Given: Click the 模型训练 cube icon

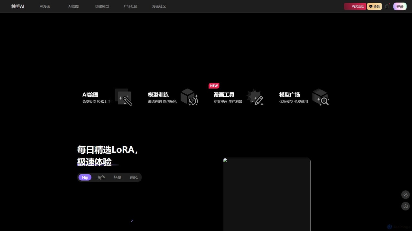Looking at the screenshot, I should (x=189, y=97).
